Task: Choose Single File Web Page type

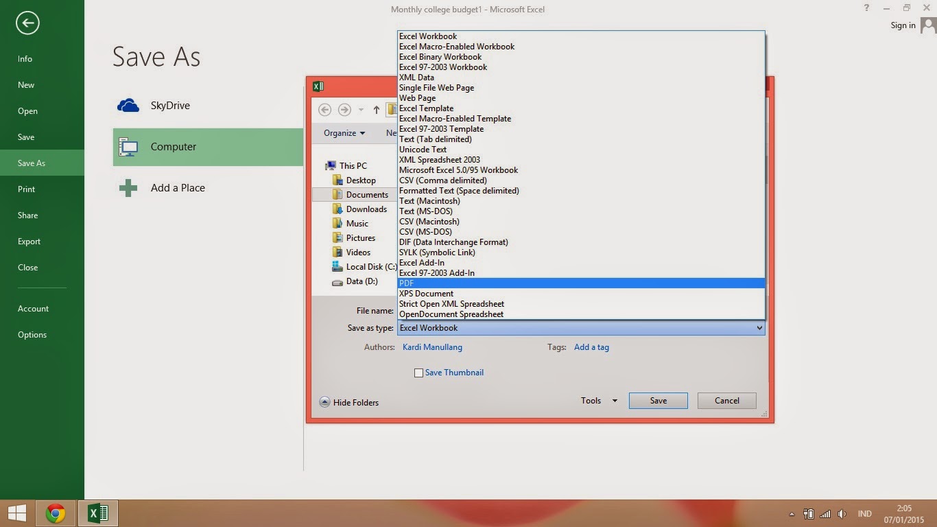Action: [581, 88]
